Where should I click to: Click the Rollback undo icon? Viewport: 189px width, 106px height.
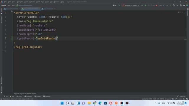tap(177, 5)
